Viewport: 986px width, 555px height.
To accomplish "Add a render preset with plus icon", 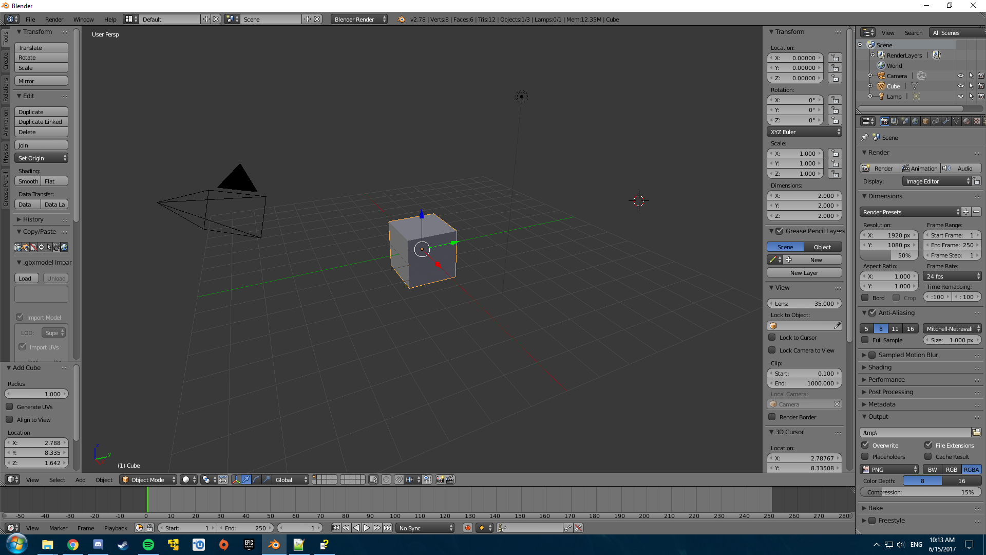I will [x=966, y=212].
